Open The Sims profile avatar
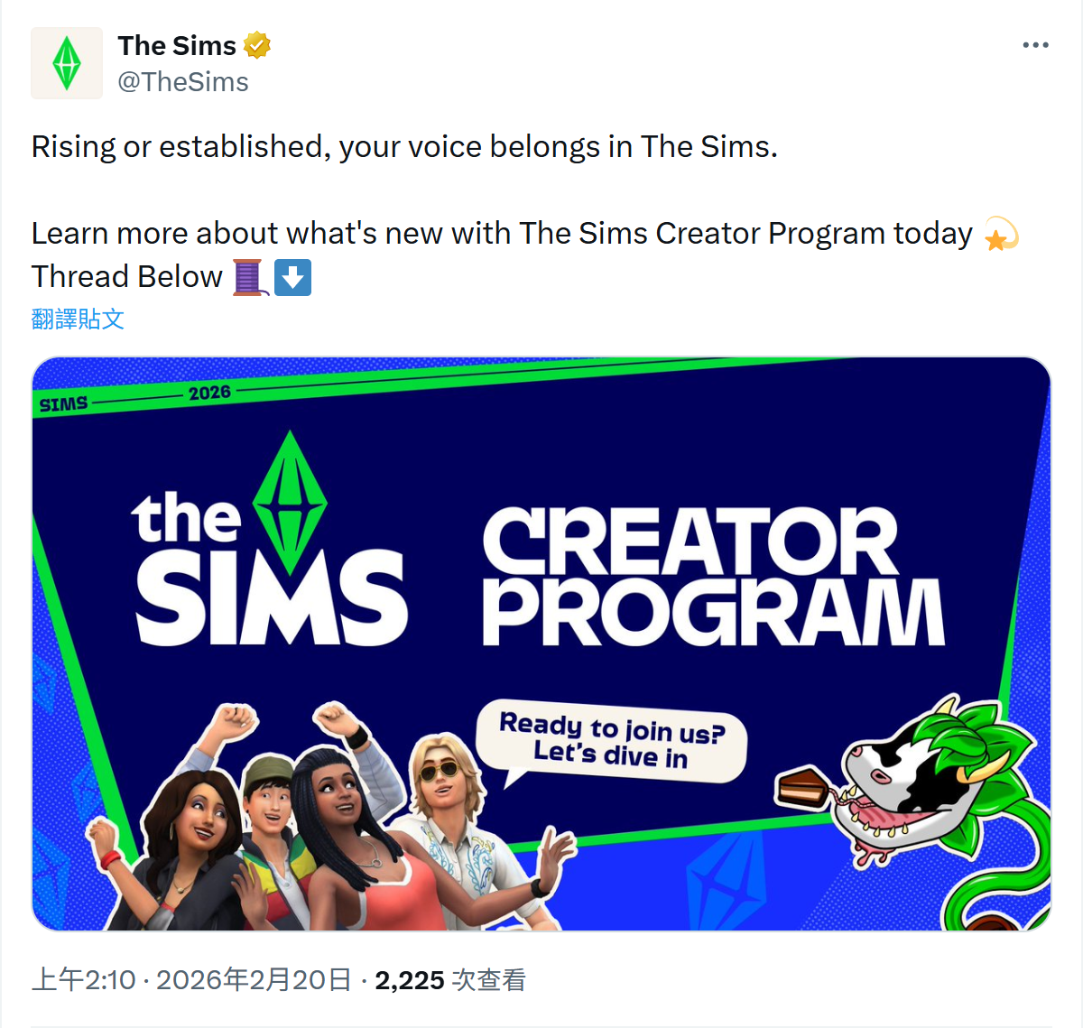Viewport: 1083px width, 1028px height. pos(67,63)
